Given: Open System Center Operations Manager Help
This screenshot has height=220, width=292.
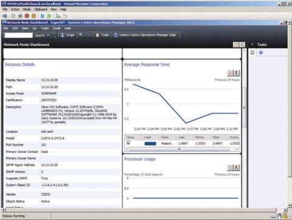Looking at the screenshot, I should pyautogui.click(x=145, y=35).
